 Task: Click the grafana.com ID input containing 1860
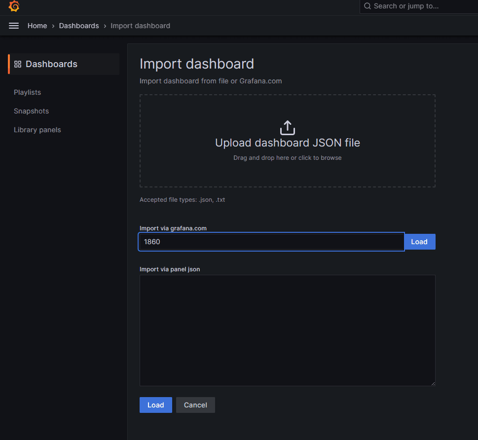click(x=272, y=242)
